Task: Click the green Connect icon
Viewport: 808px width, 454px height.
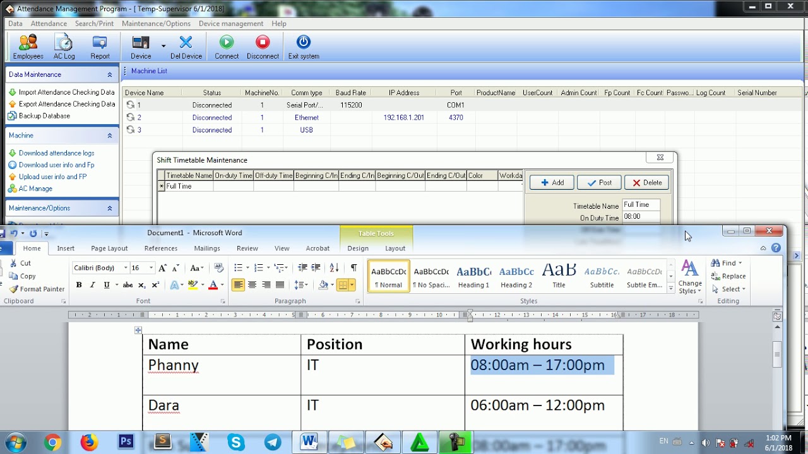Action: pyautogui.click(x=227, y=42)
